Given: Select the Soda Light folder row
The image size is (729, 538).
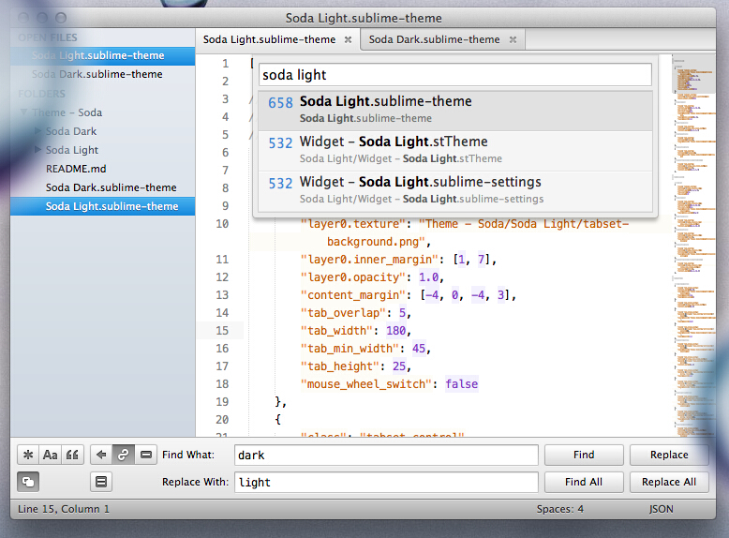Looking at the screenshot, I should [103, 150].
